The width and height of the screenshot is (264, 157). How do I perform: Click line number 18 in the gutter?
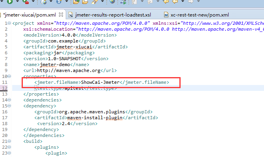tap(5, 124)
